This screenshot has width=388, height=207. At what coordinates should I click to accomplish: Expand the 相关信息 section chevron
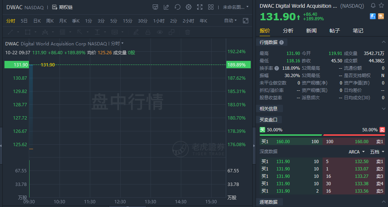pos(384,108)
